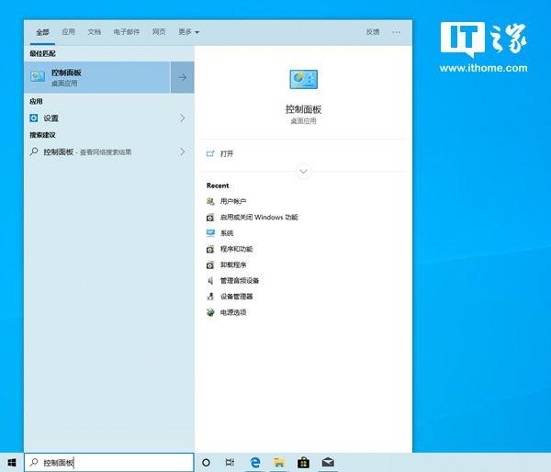551x472 pixels.
Task: Open the 设置 app result
Action: 109,118
